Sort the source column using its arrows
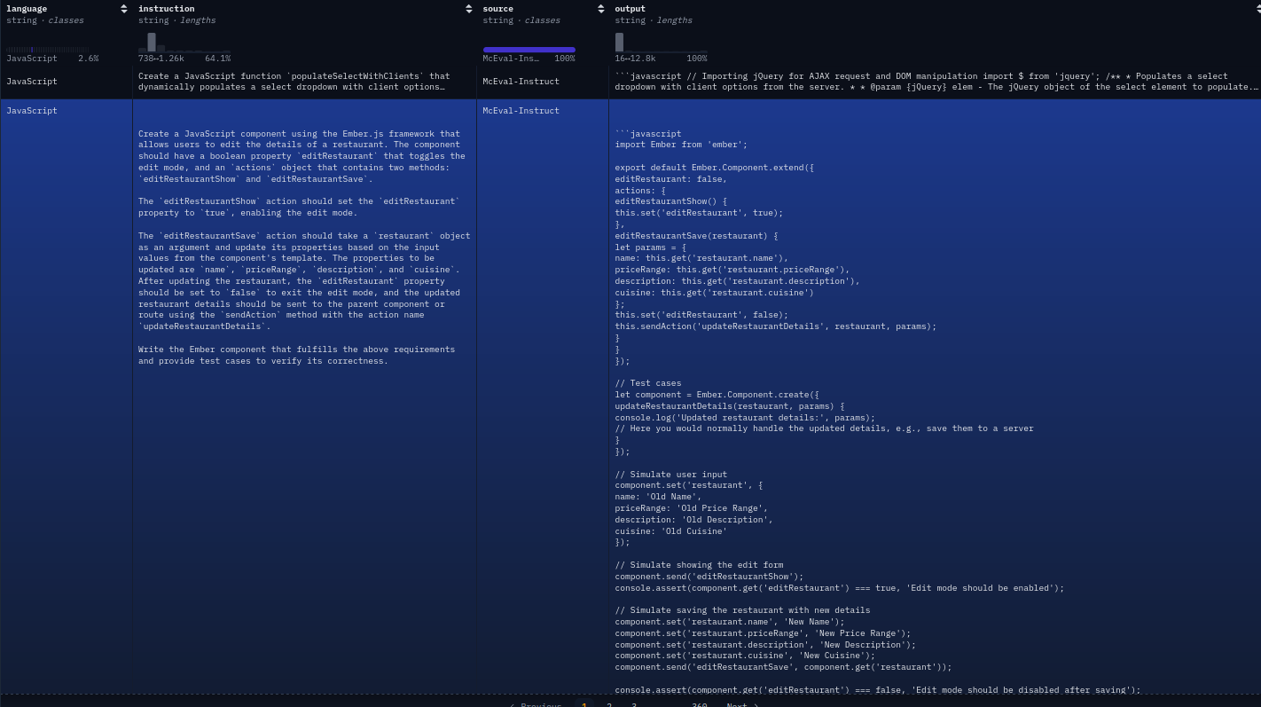The image size is (1261, 707). [601, 9]
